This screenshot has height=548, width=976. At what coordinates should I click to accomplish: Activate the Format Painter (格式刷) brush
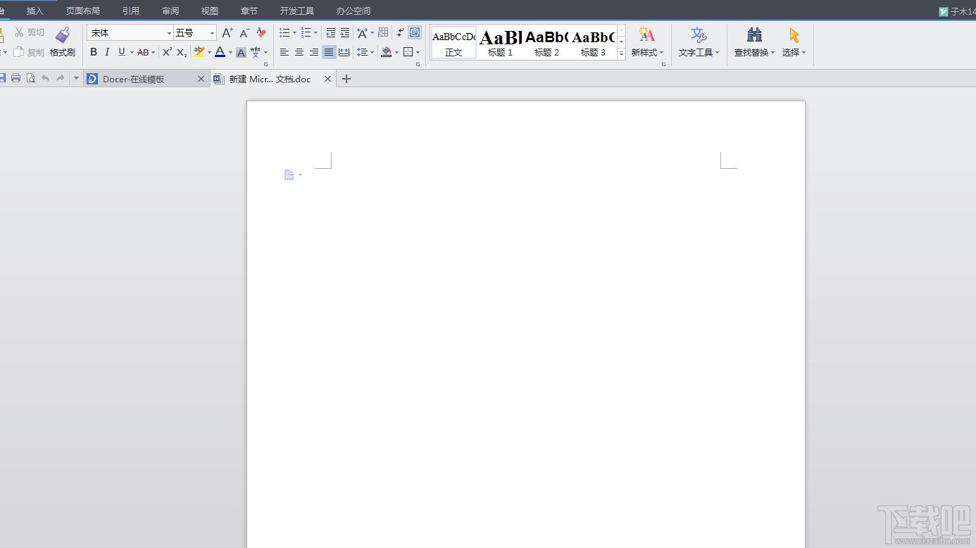pos(63,42)
